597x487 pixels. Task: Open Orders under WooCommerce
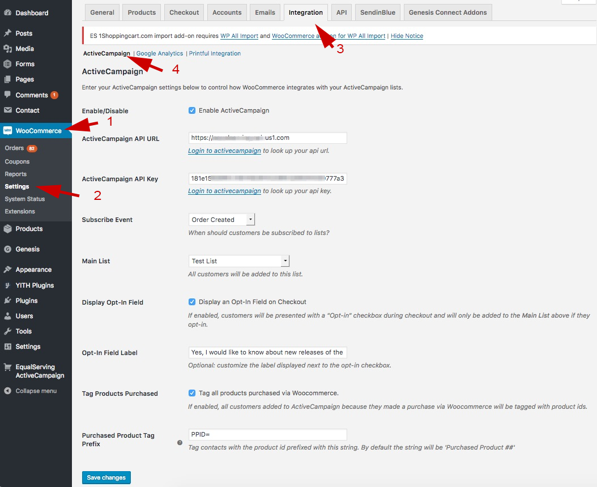click(x=14, y=148)
